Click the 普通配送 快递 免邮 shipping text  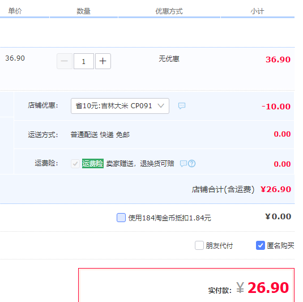[100, 135]
